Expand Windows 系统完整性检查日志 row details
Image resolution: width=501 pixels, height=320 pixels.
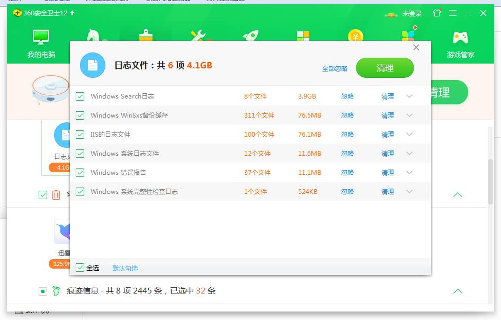pos(409,192)
